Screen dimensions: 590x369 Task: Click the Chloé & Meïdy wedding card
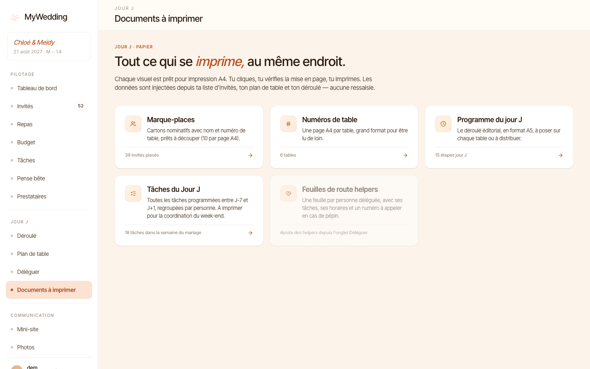pyautogui.click(x=49, y=46)
